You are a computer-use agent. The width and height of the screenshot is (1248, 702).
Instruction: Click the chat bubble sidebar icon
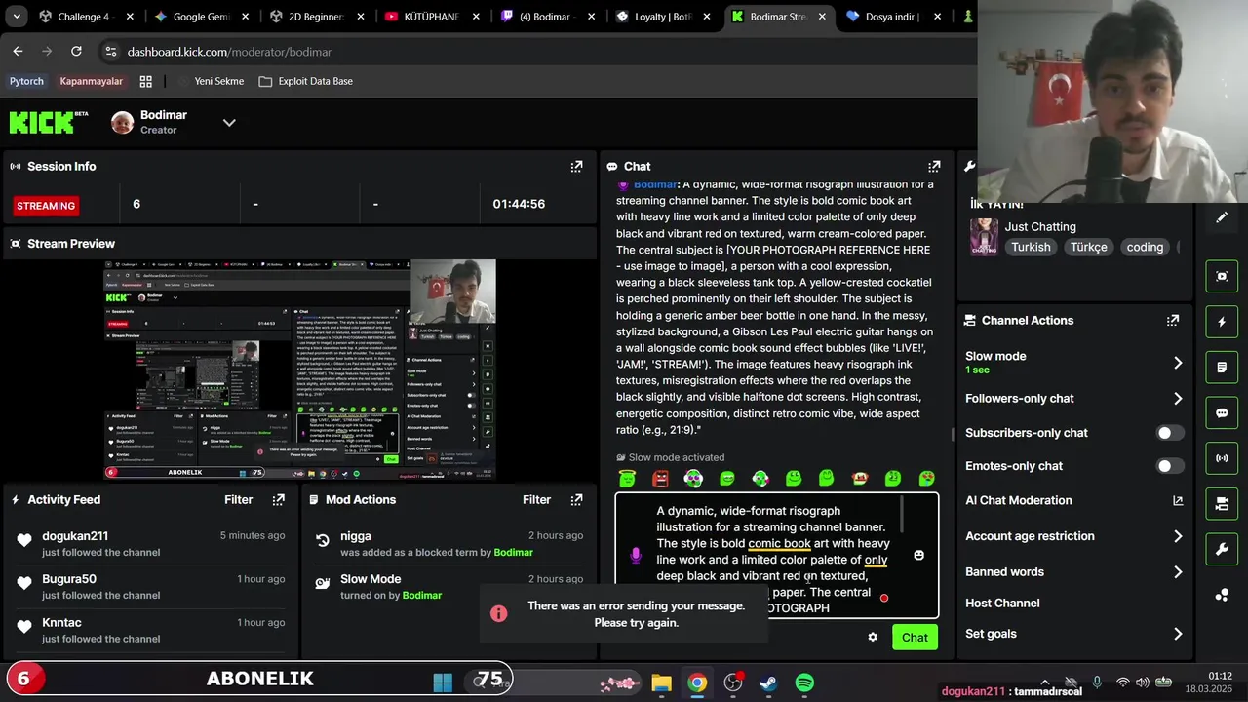(1222, 413)
